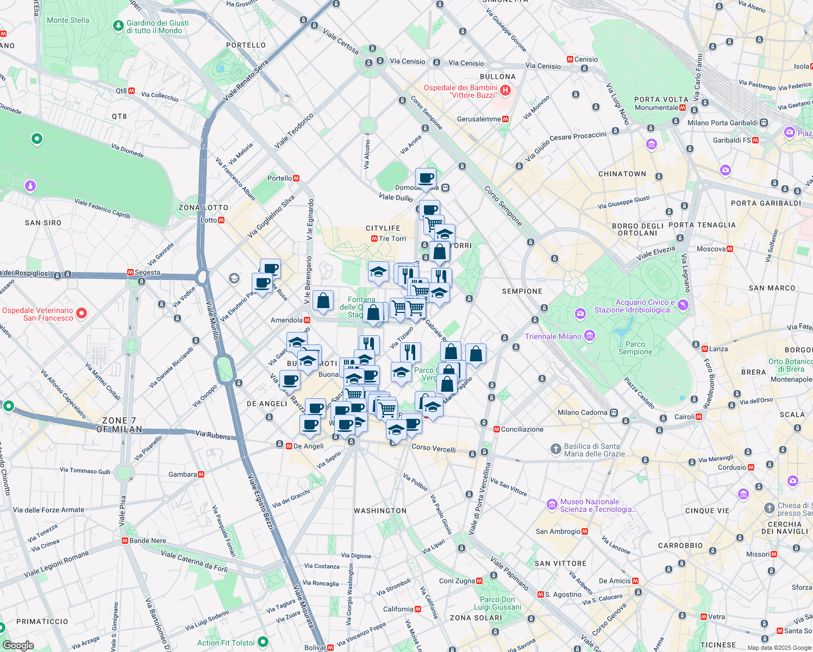813x652 pixels.
Task: Select the Milano Cadorna railway icon
Action: (x=614, y=412)
